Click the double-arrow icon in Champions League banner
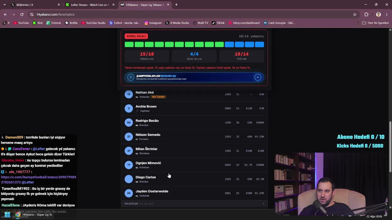The height and width of the screenshot is (220, 392). pyautogui.click(x=258, y=77)
